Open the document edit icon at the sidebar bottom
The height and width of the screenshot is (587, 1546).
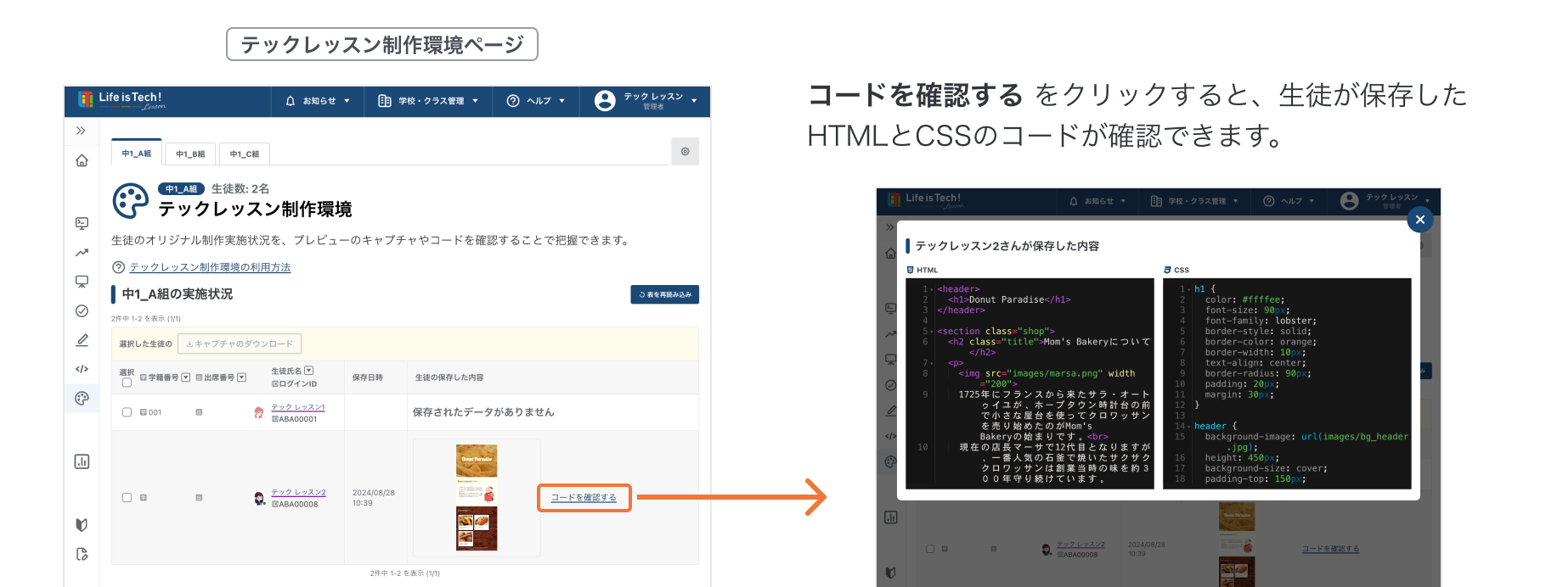(x=82, y=554)
